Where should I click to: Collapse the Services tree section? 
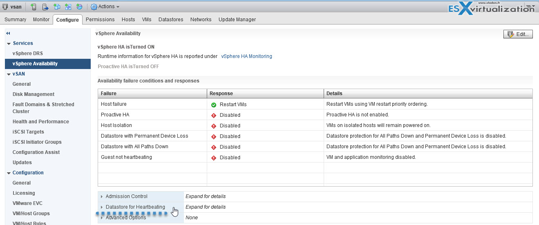click(9, 44)
